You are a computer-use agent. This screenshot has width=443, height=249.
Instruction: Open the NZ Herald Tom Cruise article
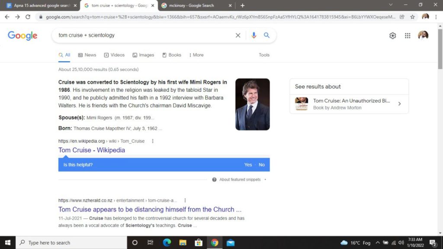pos(150,210)
